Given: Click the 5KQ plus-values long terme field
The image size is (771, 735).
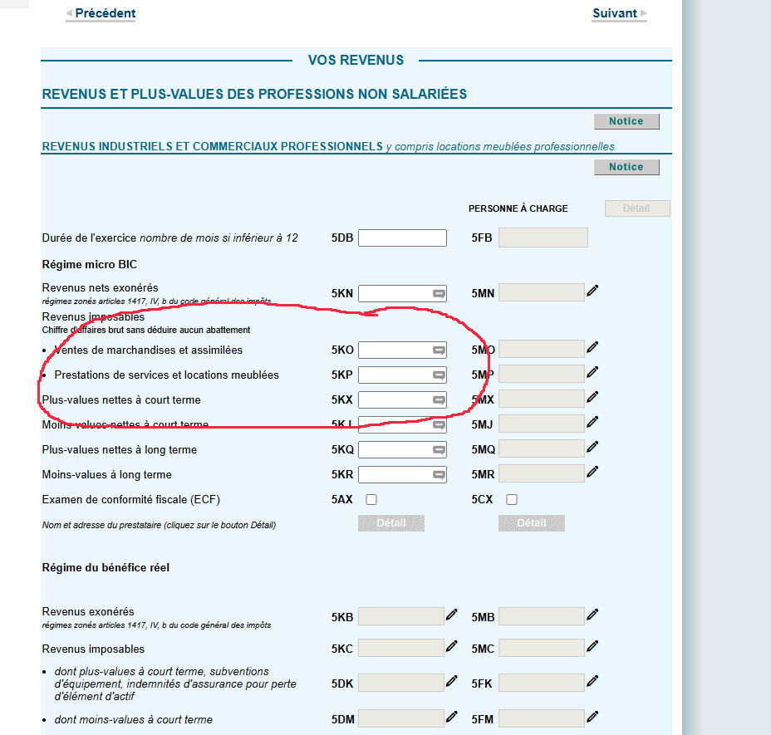Looking at the screenshot, I should 402,450.
